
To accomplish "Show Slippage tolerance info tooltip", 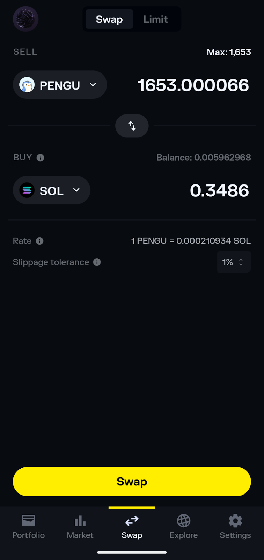I will click(97, 262).
